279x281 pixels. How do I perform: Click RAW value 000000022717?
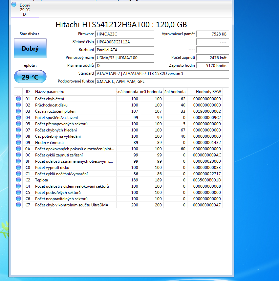[x=207, y=174]
